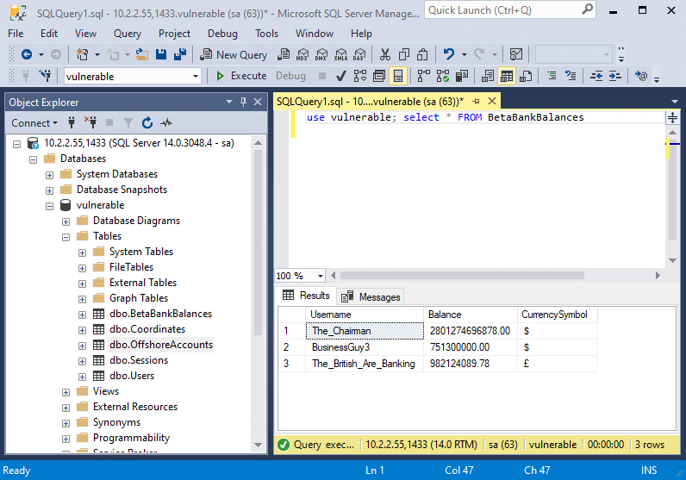
Task: Click Object Explorer's disconnect plug icon
Action: (90, 123)
